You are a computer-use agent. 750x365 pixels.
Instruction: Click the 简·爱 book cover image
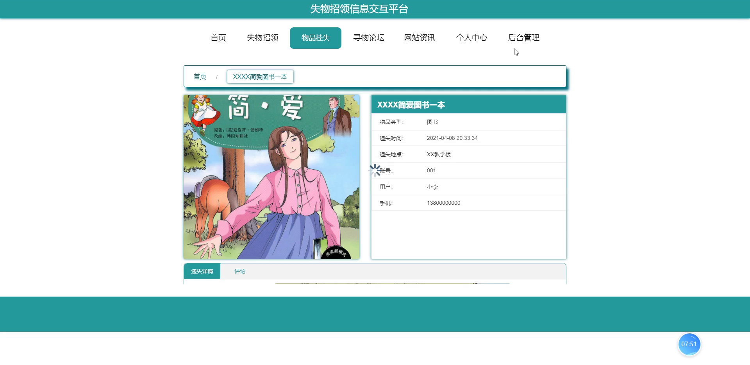pos(271,177)
